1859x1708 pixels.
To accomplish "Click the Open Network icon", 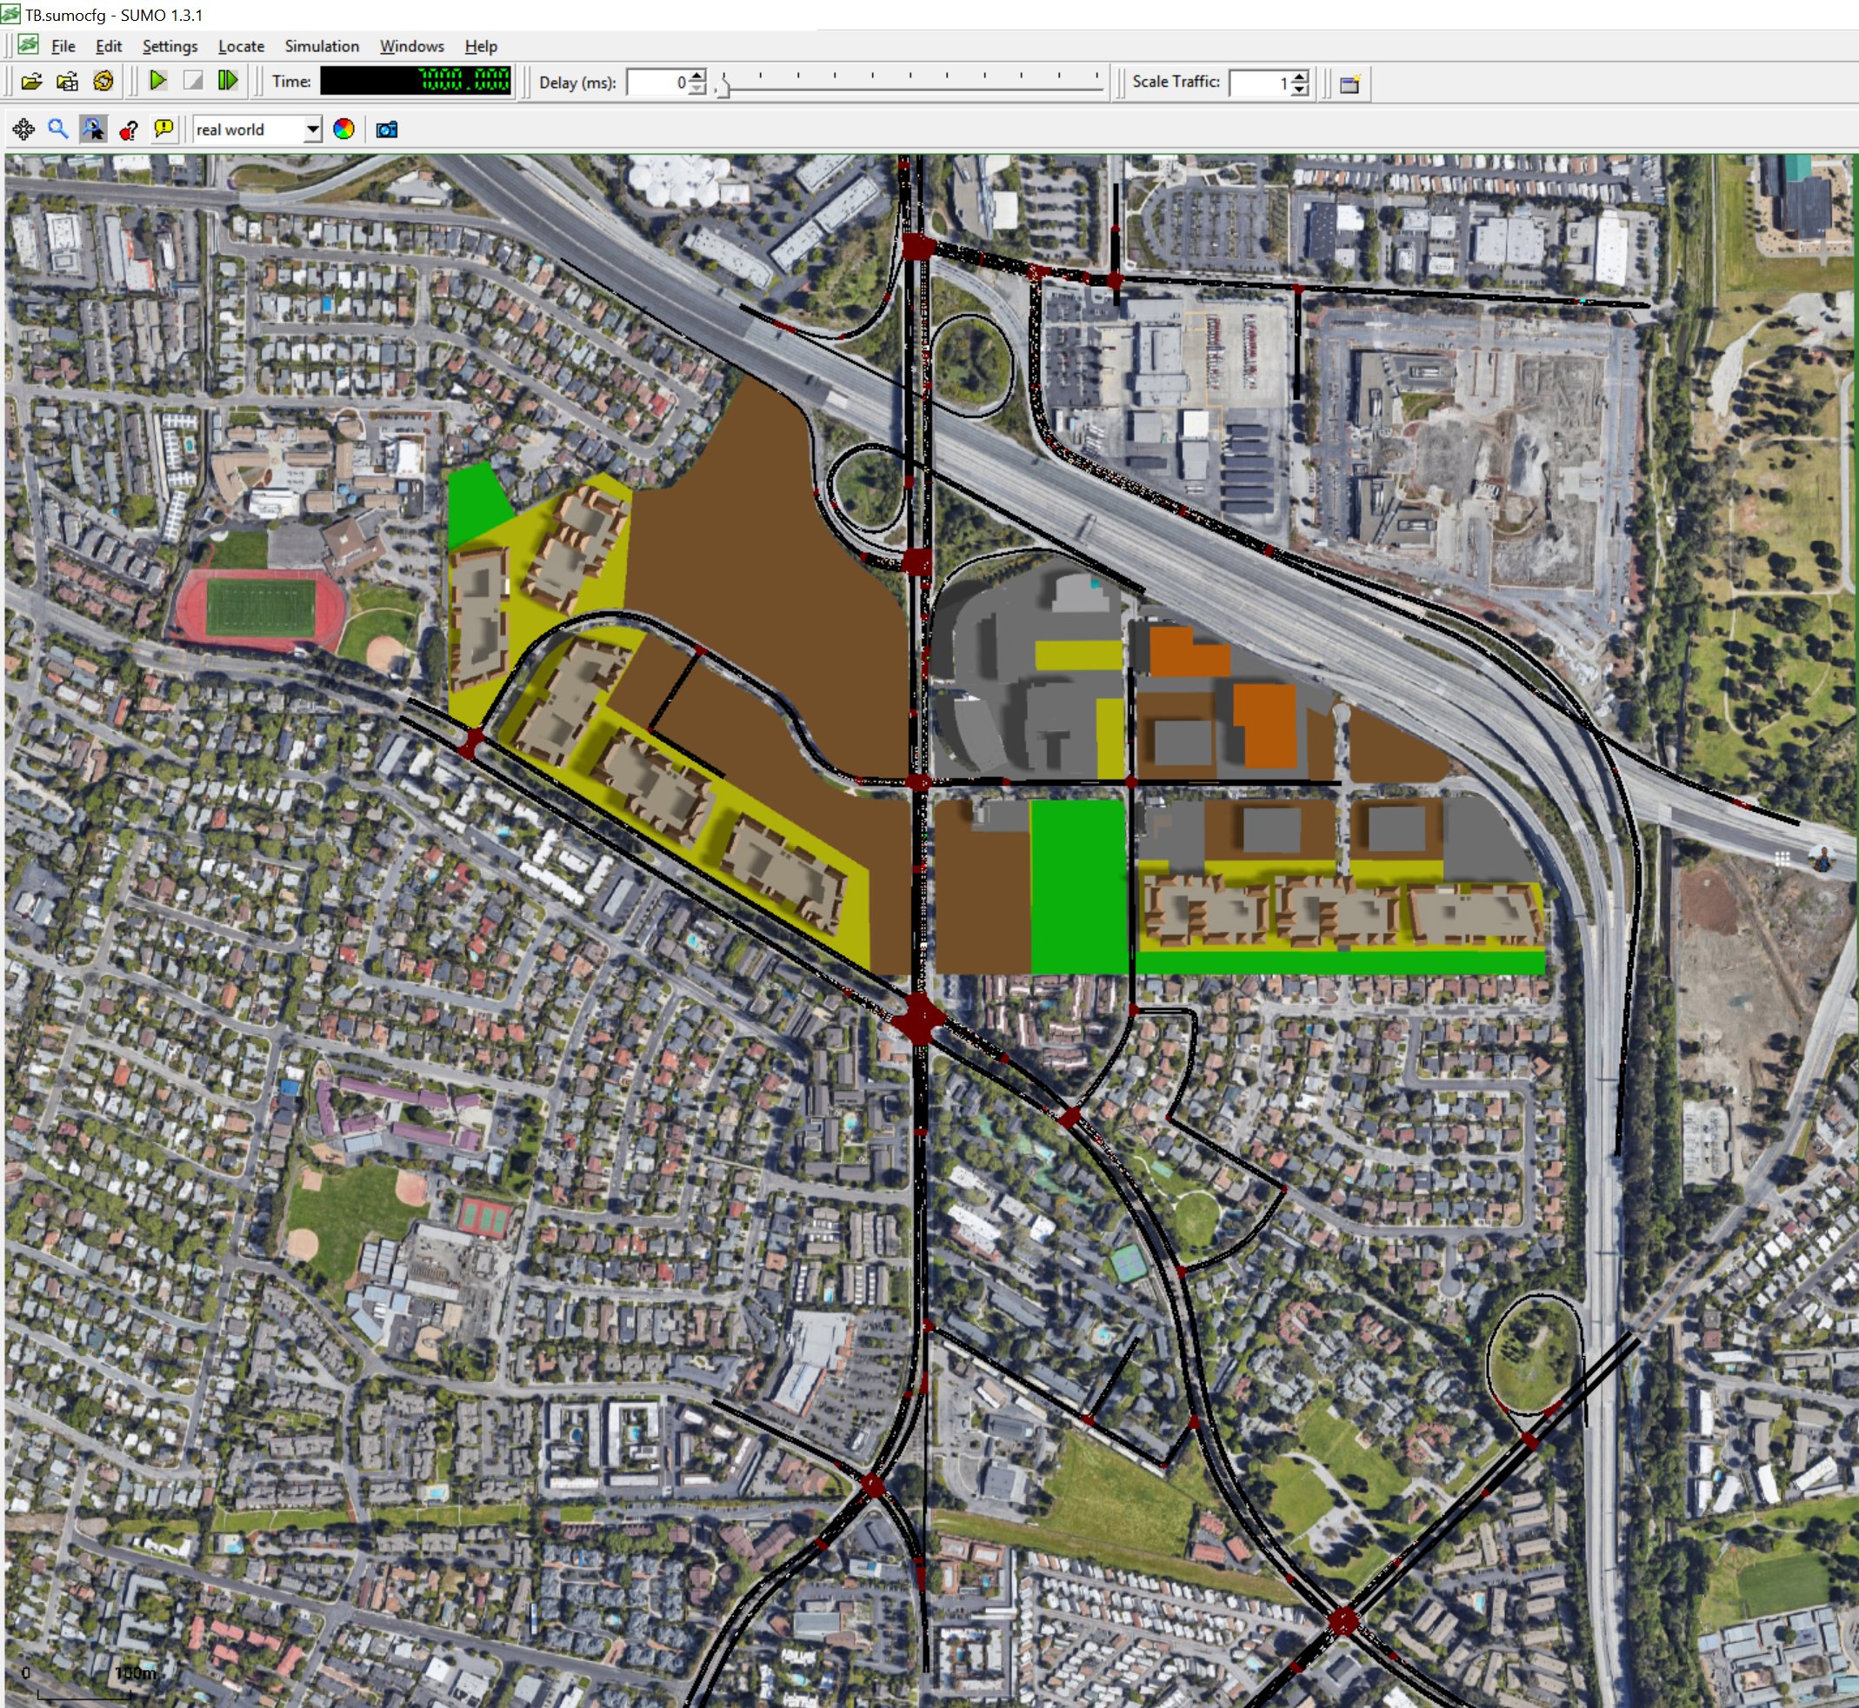I will (67, 83).
